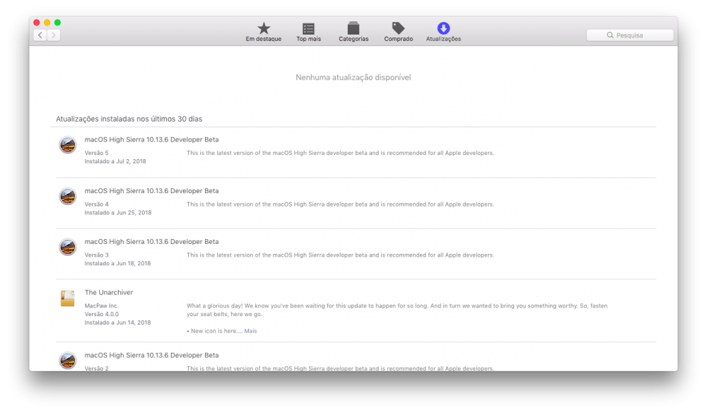This screenshot has width=707, height=413.
Task: Click 'Instalado a Jun 14, 2018'
Action: [117, 322]
